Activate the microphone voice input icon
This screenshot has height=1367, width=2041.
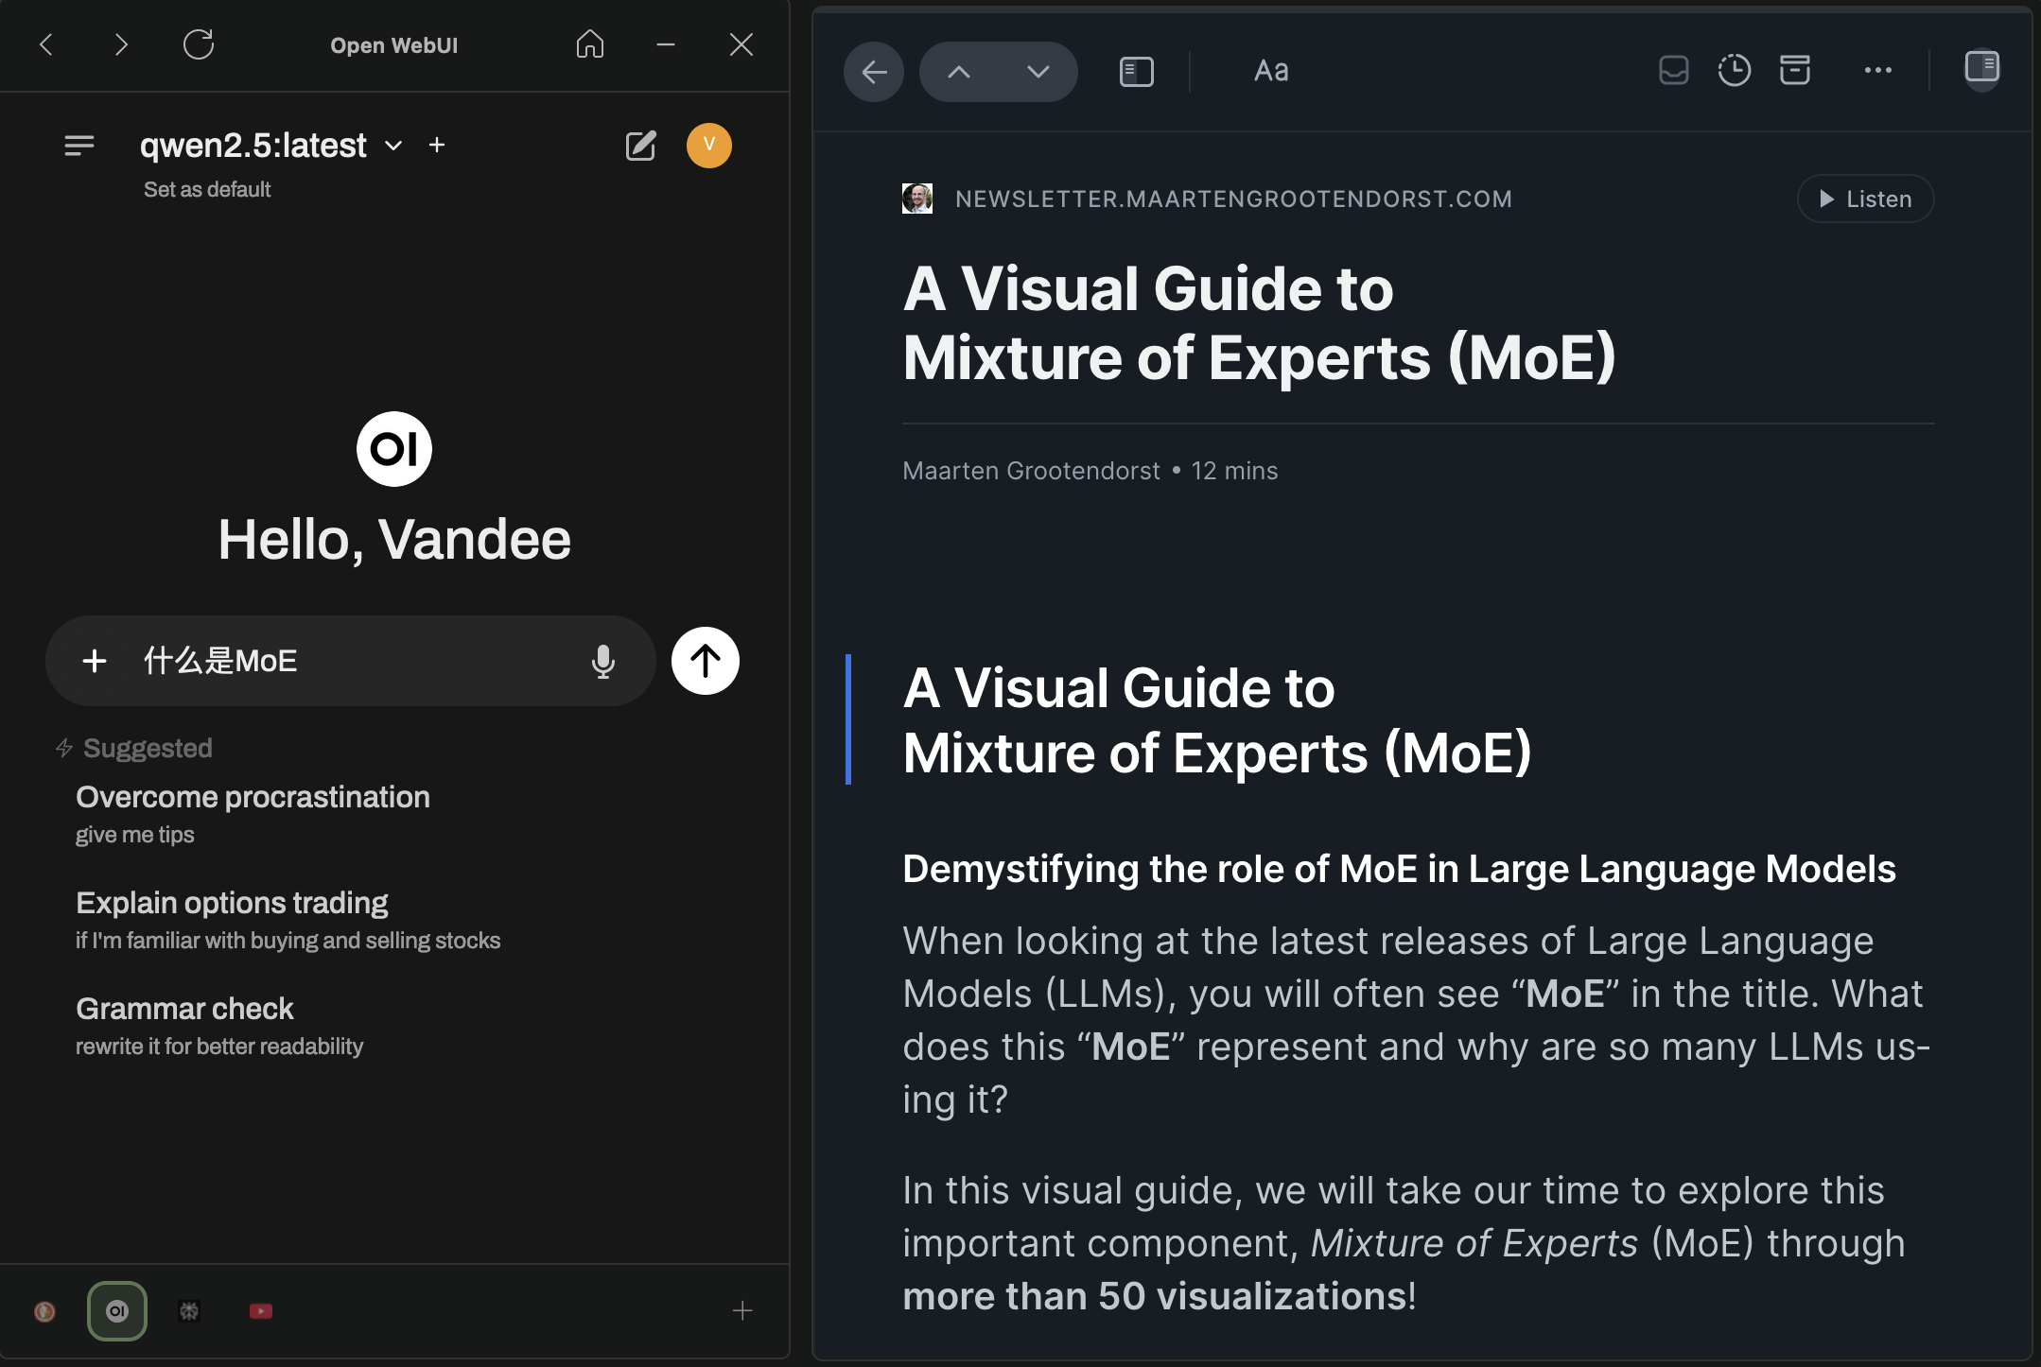click(x=603, y=662)
